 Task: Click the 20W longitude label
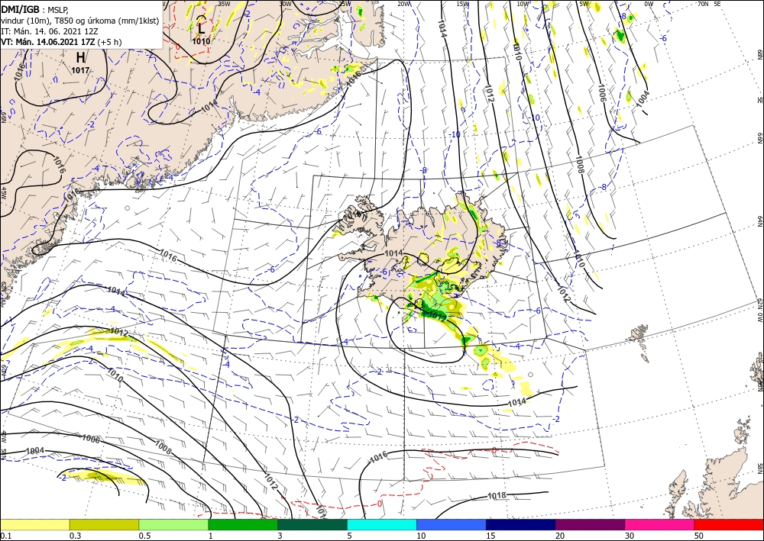click(x=403, y=4)
